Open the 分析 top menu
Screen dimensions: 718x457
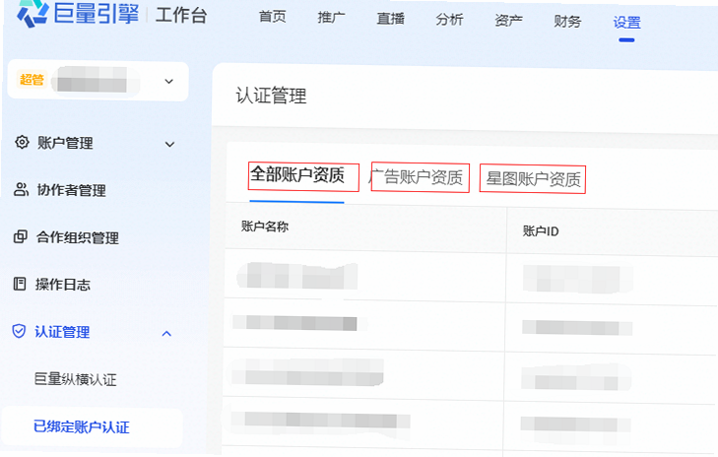[x=450, y=20]
